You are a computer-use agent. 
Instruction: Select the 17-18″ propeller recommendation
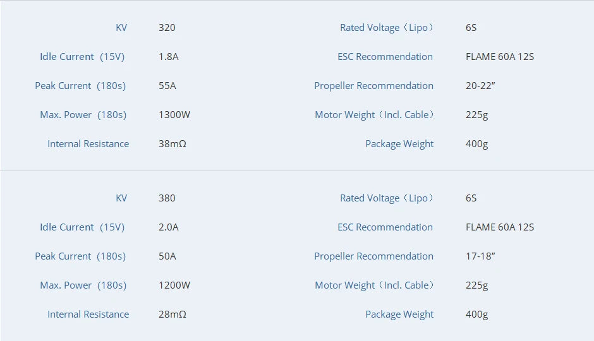(x=480, y=256)
